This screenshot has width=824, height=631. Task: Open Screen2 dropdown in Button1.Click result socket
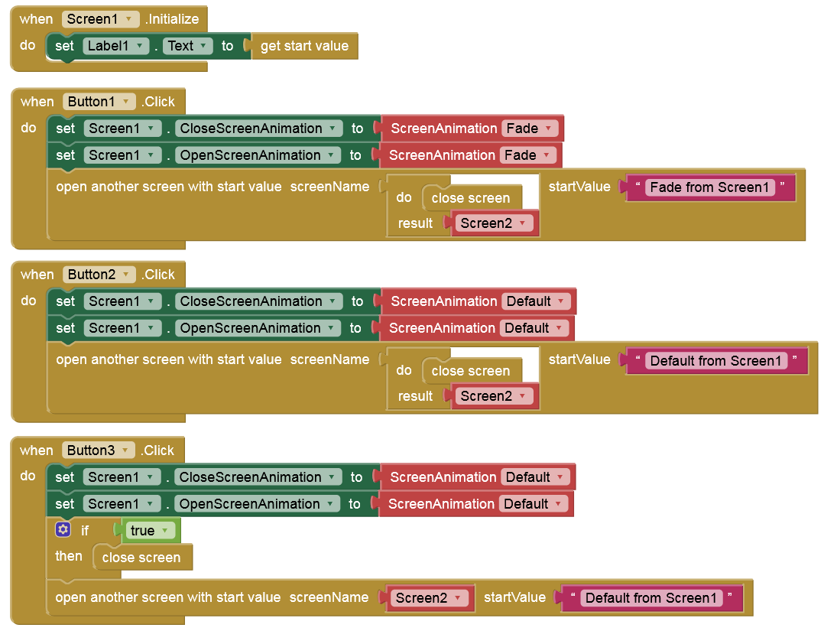coord(493,223)
